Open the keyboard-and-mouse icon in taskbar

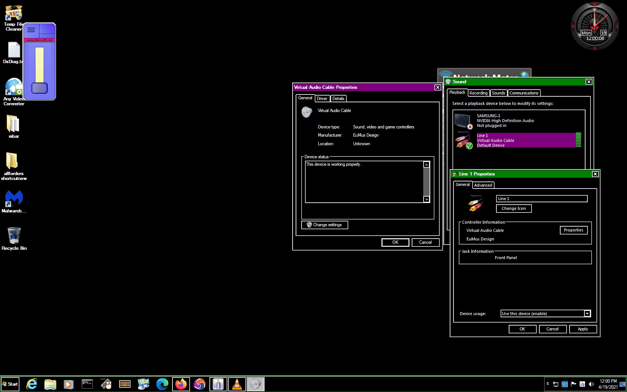click(106, 384)
